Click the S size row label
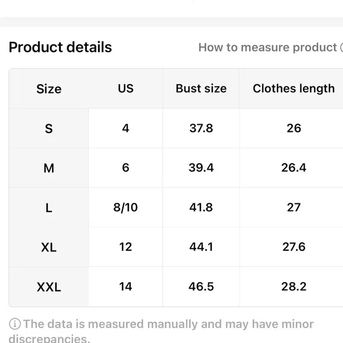Viewport: 343px width, 343px height. click(48, 128)
